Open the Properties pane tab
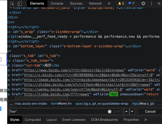The image size is (162, 124). pyautogui.click(x=131, y=120)
